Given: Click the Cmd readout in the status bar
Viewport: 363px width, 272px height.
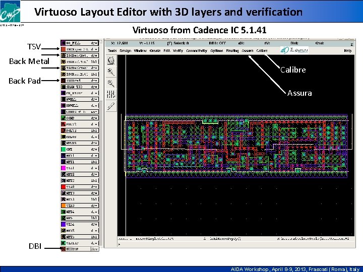Looking at the screenshot, I should [x=320, y=43].
